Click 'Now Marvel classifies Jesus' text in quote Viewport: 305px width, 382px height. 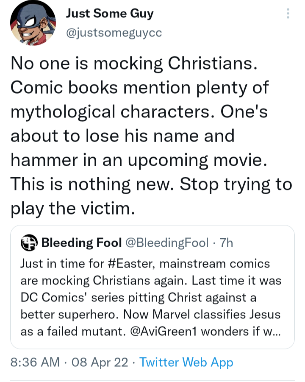[202, 314]
